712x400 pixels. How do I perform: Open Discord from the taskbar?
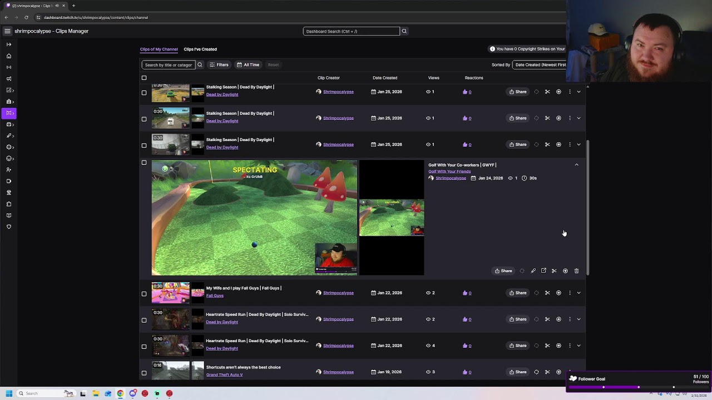(133, 393)
